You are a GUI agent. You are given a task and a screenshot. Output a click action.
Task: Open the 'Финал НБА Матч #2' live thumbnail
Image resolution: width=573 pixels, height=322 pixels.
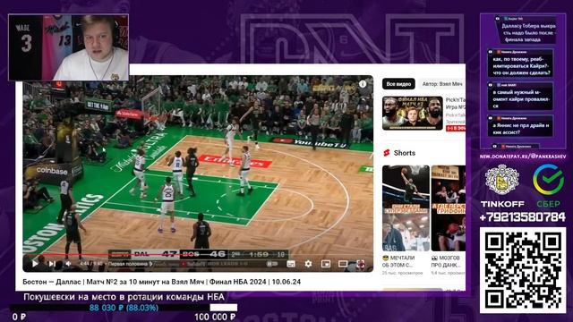tap(413, 113)
